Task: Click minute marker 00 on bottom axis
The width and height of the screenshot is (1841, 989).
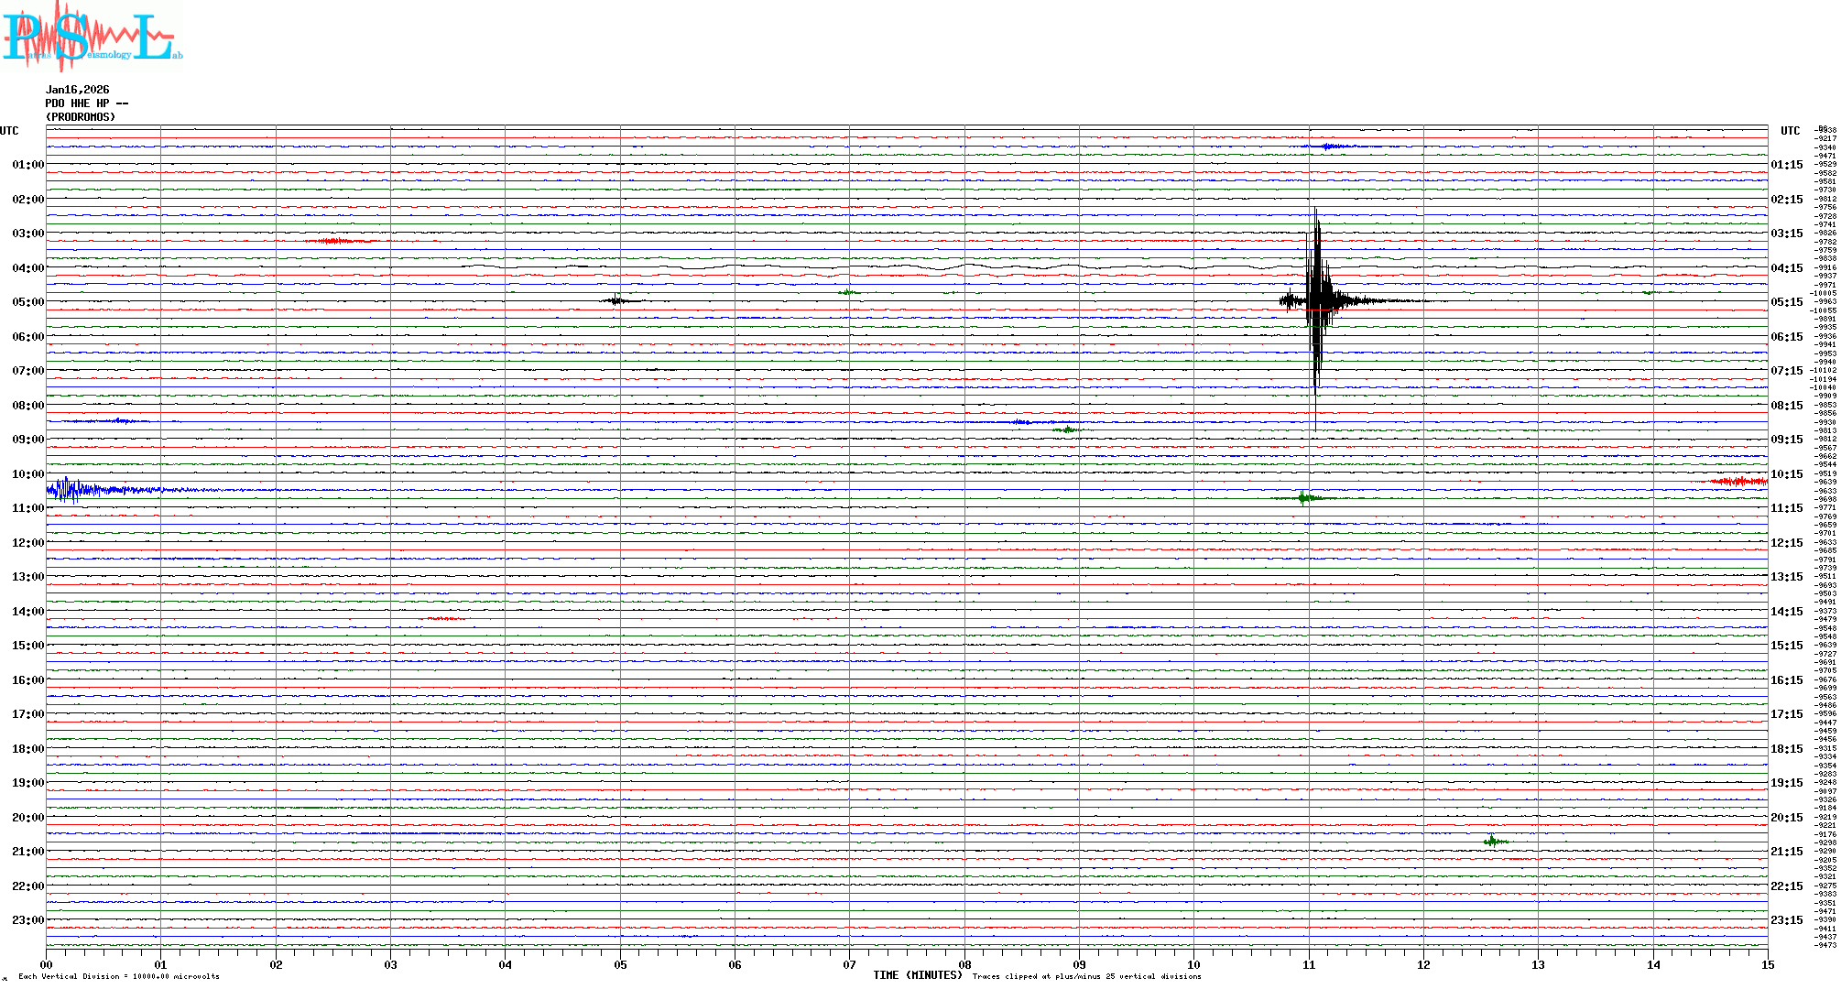Action: pyautogui.click(x=46, y=965)
